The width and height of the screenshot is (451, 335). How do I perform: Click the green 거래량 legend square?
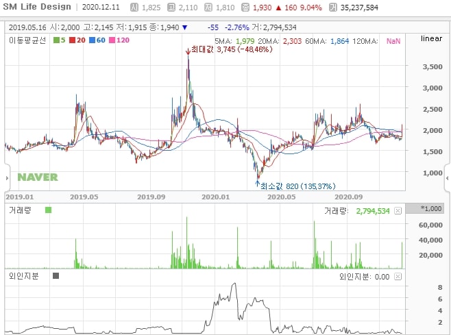(48, 210)
